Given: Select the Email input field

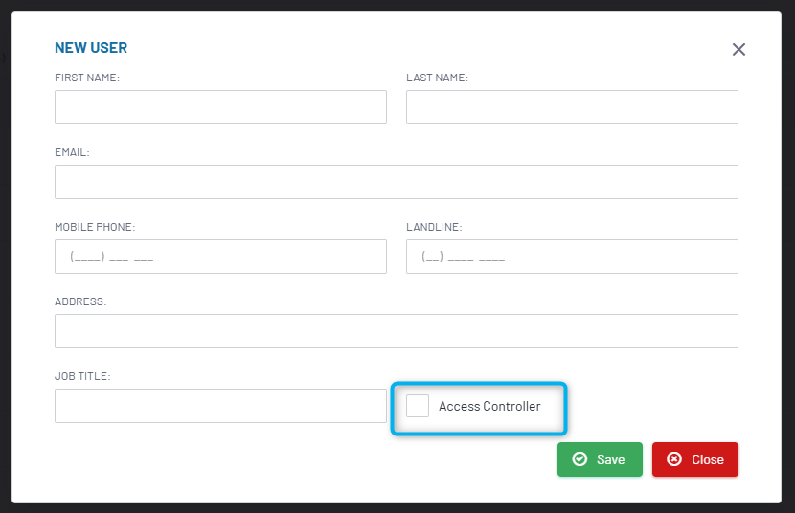Looking at the screenshot, I should (x=396, y=182).
